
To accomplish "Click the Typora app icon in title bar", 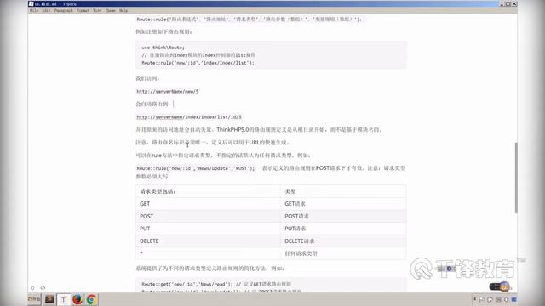I will click(32, 3).
